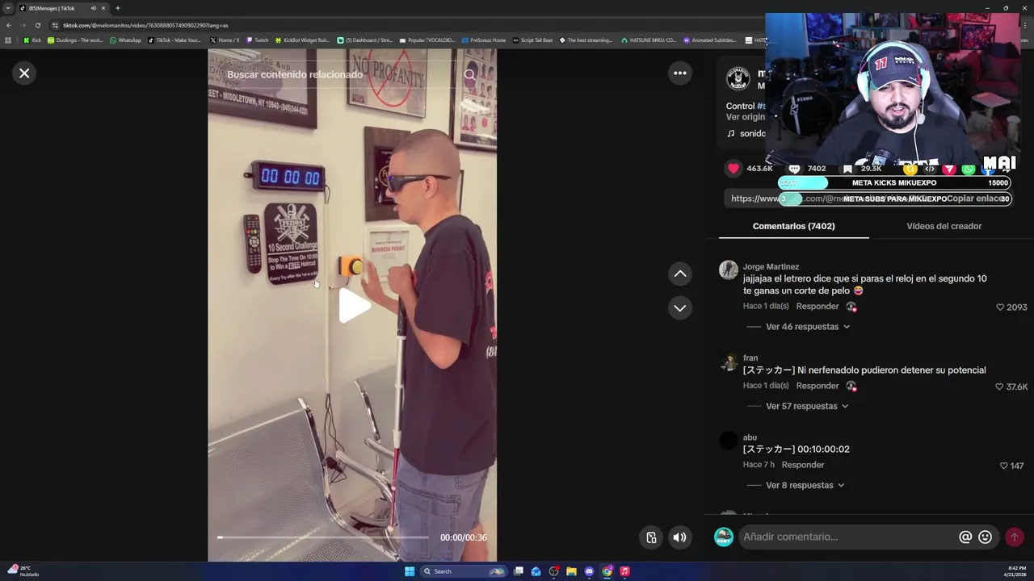Viewport: 1034px width, 581px height.
Task: Open the Twitch bookmark
Action: (x=257, y=40)
